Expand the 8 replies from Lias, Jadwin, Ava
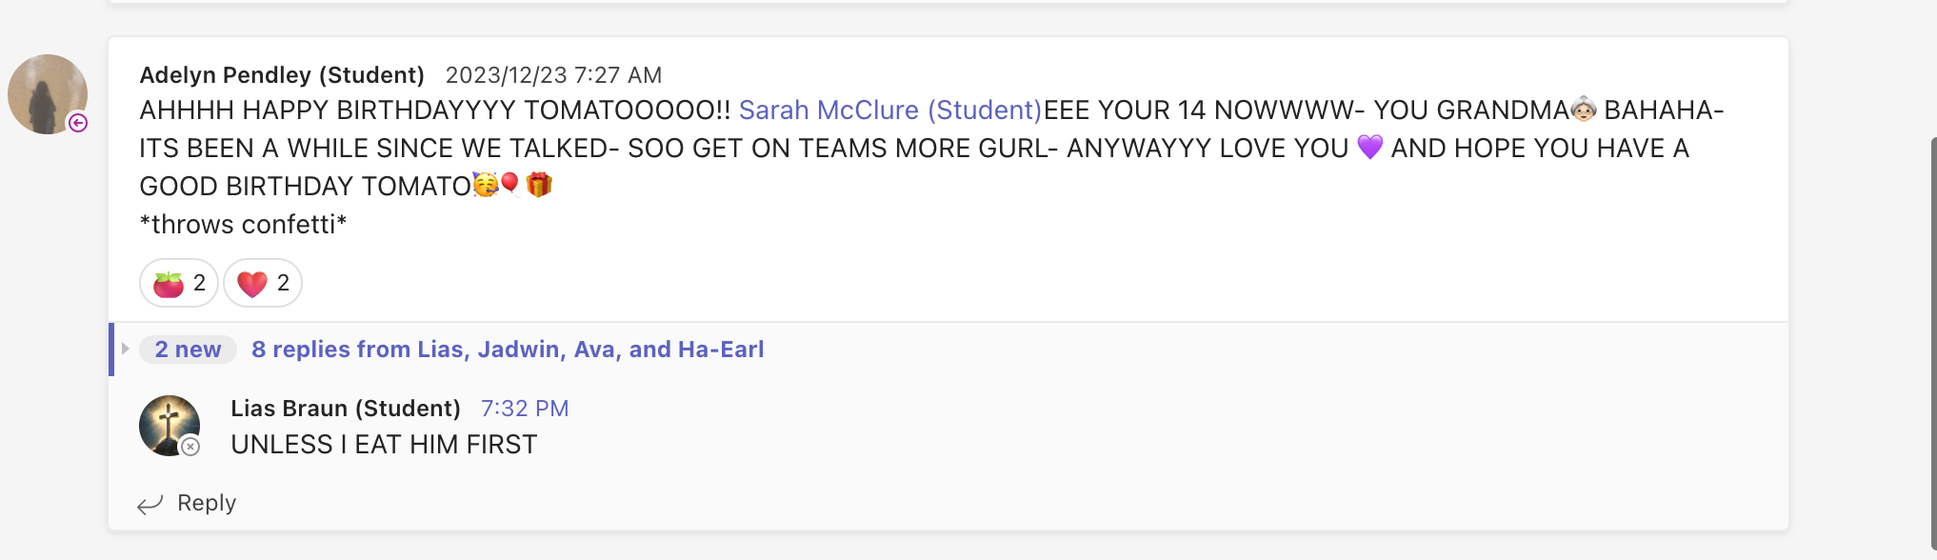Image resolution: width=1937 pixels, height=560 pixels. pos(507,350)
